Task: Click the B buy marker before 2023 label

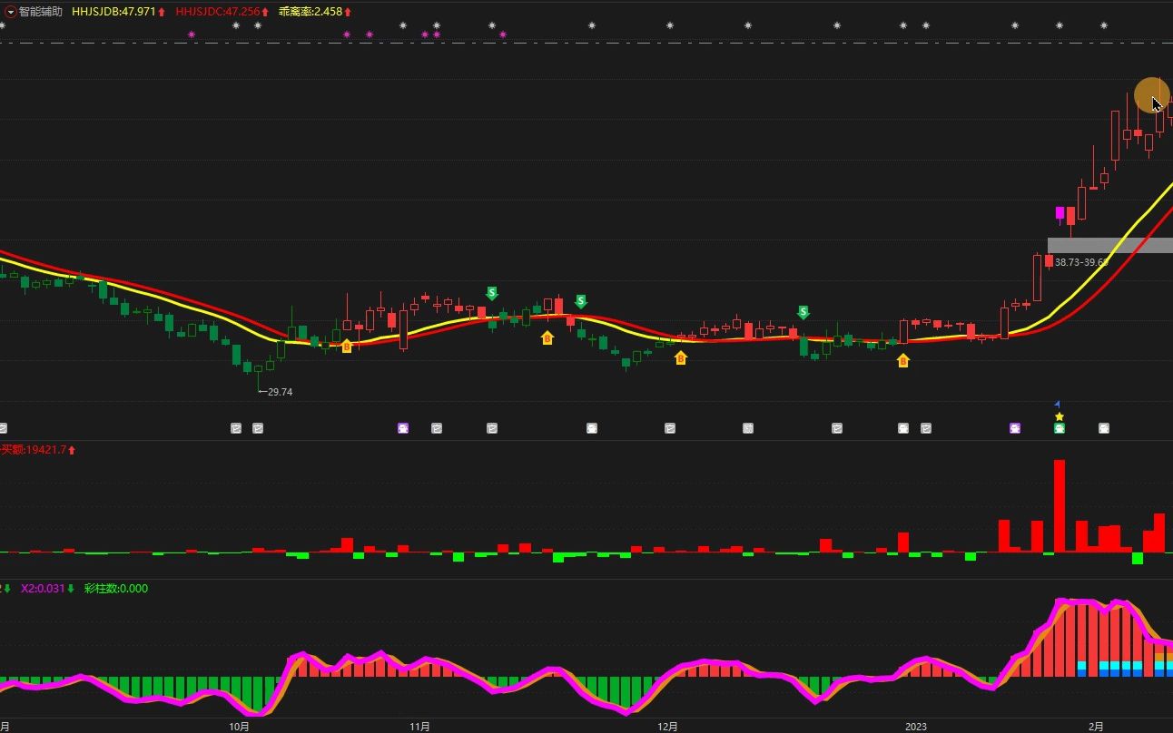Action: point(902,360)
